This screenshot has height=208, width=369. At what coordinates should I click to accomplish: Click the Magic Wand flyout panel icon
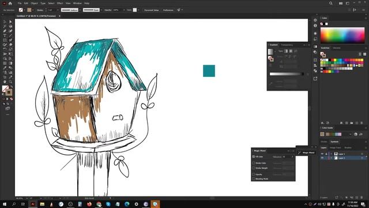pos(299,153)
